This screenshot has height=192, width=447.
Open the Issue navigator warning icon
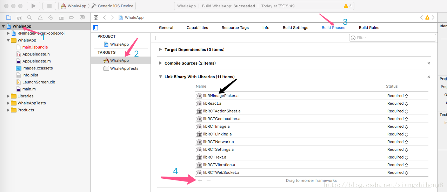click(40, 17)
